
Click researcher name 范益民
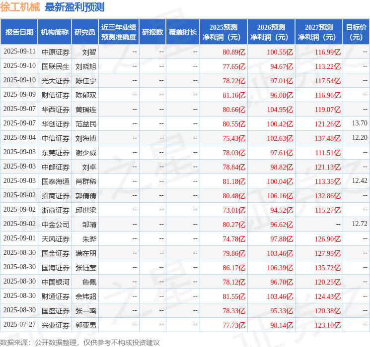point(86,124)
